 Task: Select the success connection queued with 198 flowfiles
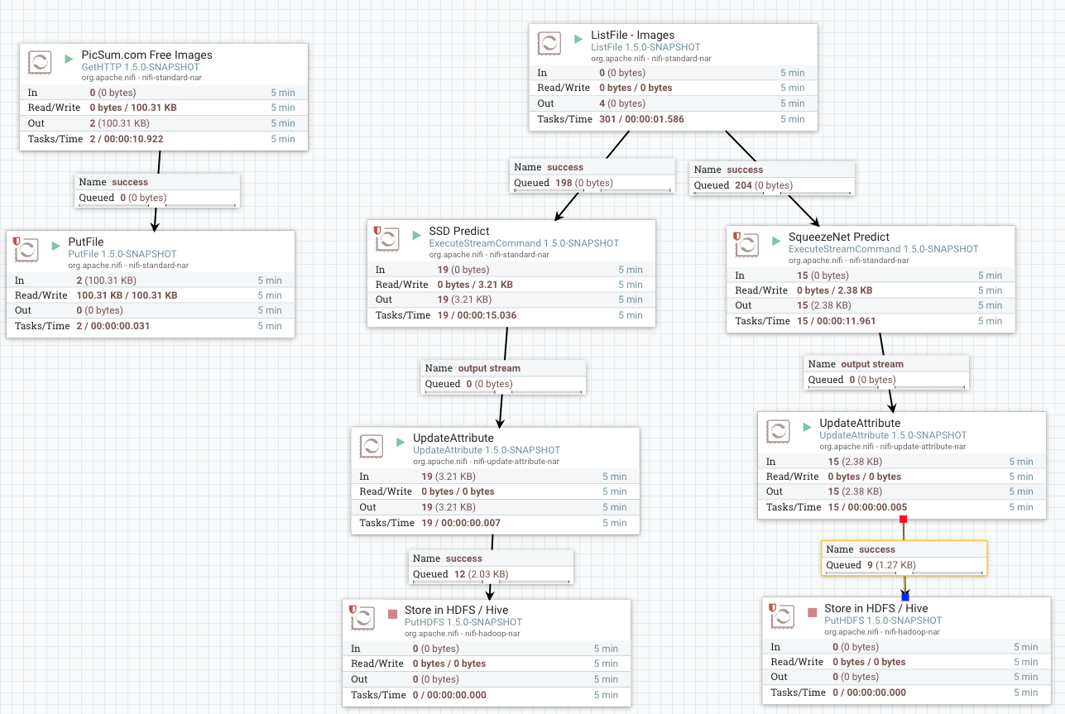[x=592, y=175]
